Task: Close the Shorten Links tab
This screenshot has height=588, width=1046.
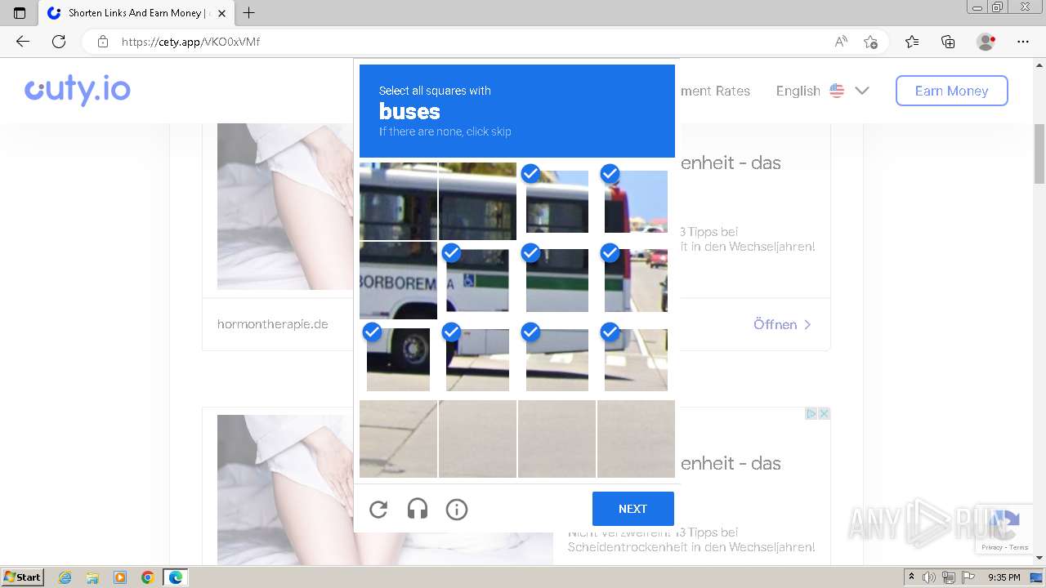Action: pos(221,13)
